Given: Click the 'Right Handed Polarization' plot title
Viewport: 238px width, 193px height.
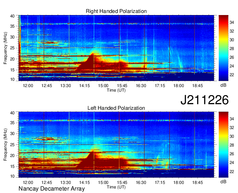Looking at the screenshot, I should coord(116,11).
